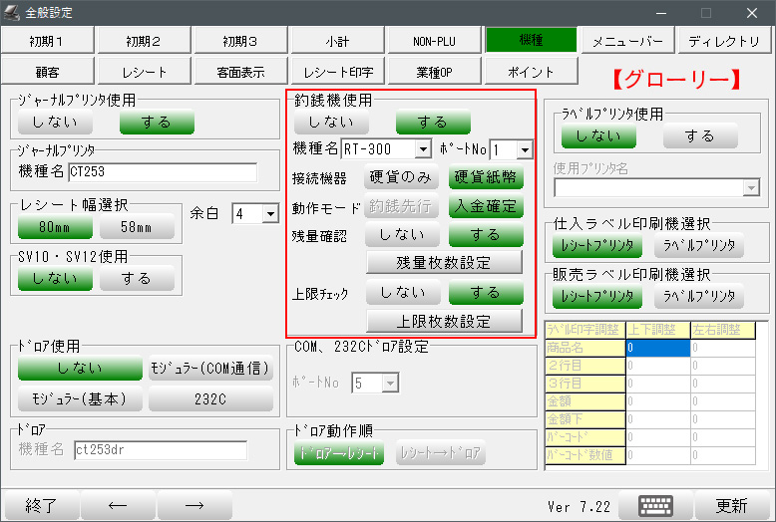Select 硬貨のみ connection device option
Image resolution: width=776 pixels, height=522 pixels.
pos(401,178)
